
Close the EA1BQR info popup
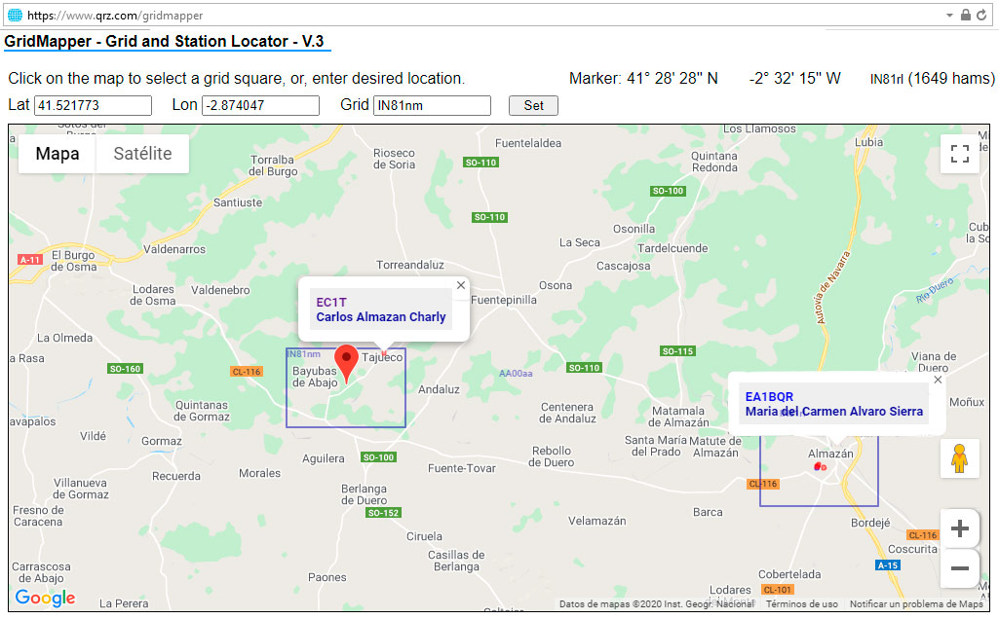tap(938, 380)
